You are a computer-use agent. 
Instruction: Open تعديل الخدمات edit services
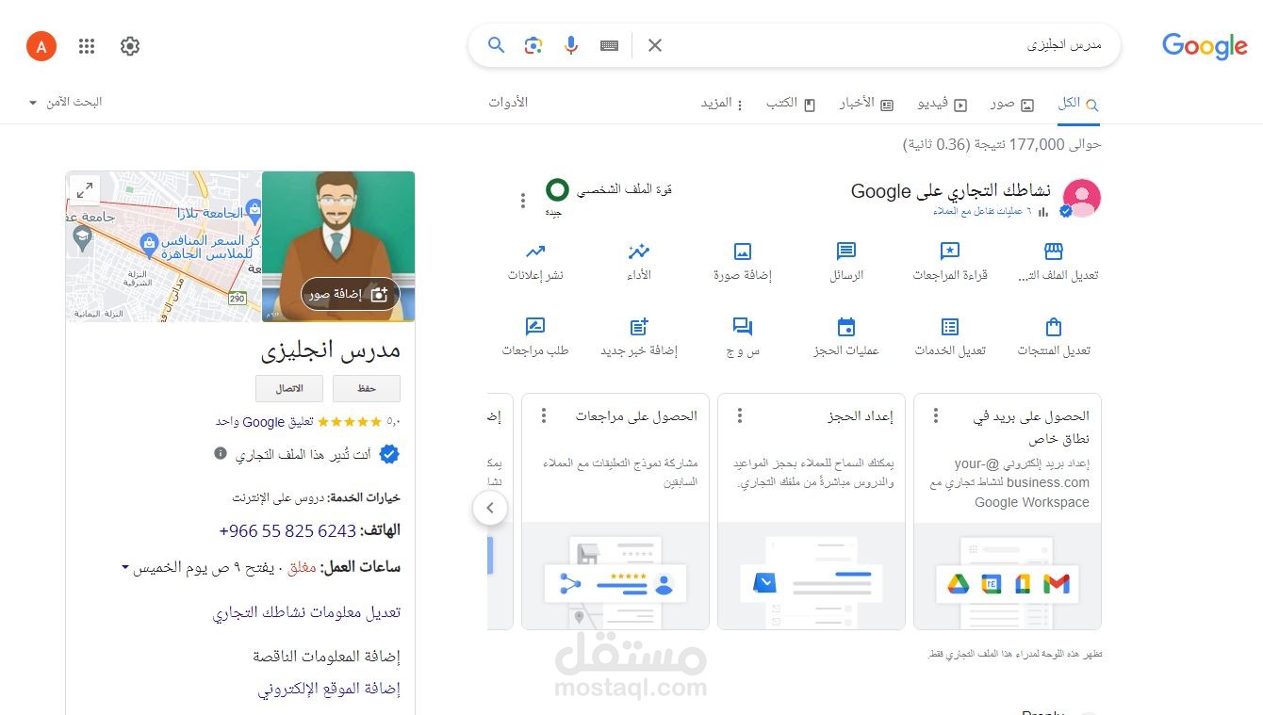[950, 337]
